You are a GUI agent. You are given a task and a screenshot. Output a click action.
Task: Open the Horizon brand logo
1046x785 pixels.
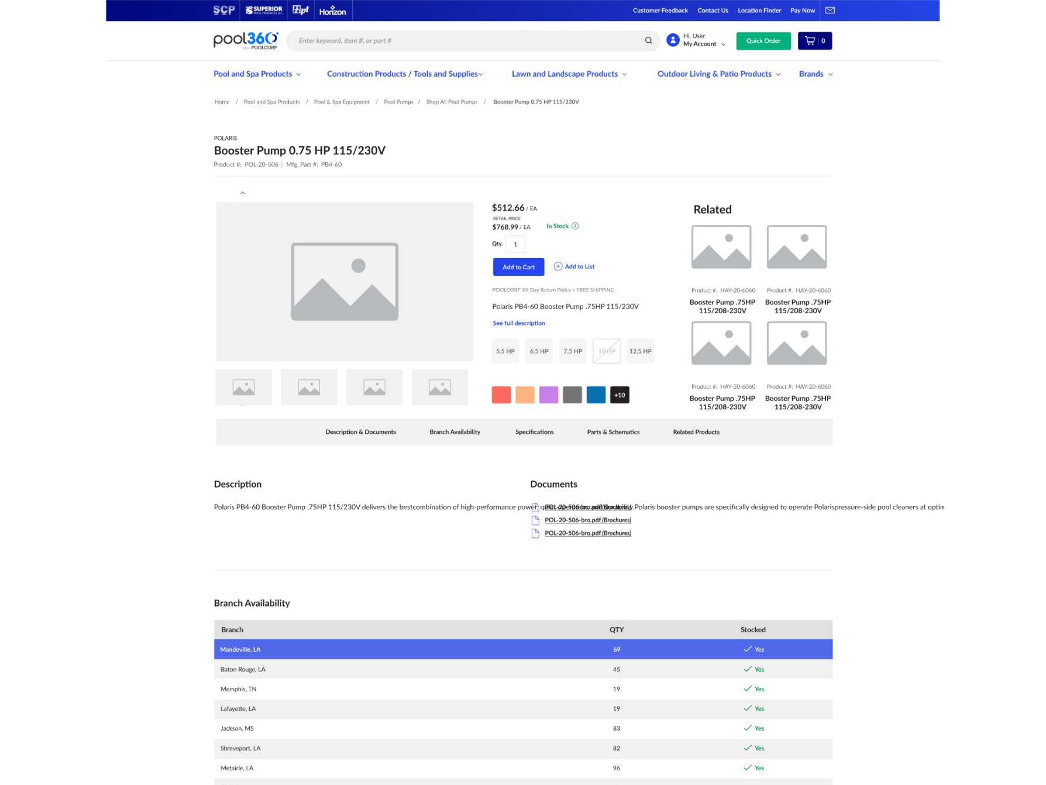pyautogui.click(x=333, y=11)
